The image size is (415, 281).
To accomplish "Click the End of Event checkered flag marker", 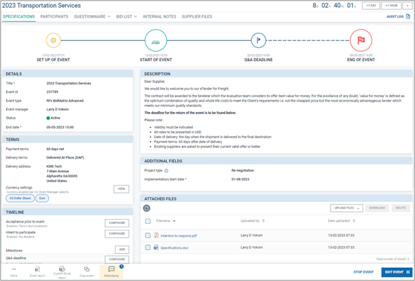I will point(360,40).
